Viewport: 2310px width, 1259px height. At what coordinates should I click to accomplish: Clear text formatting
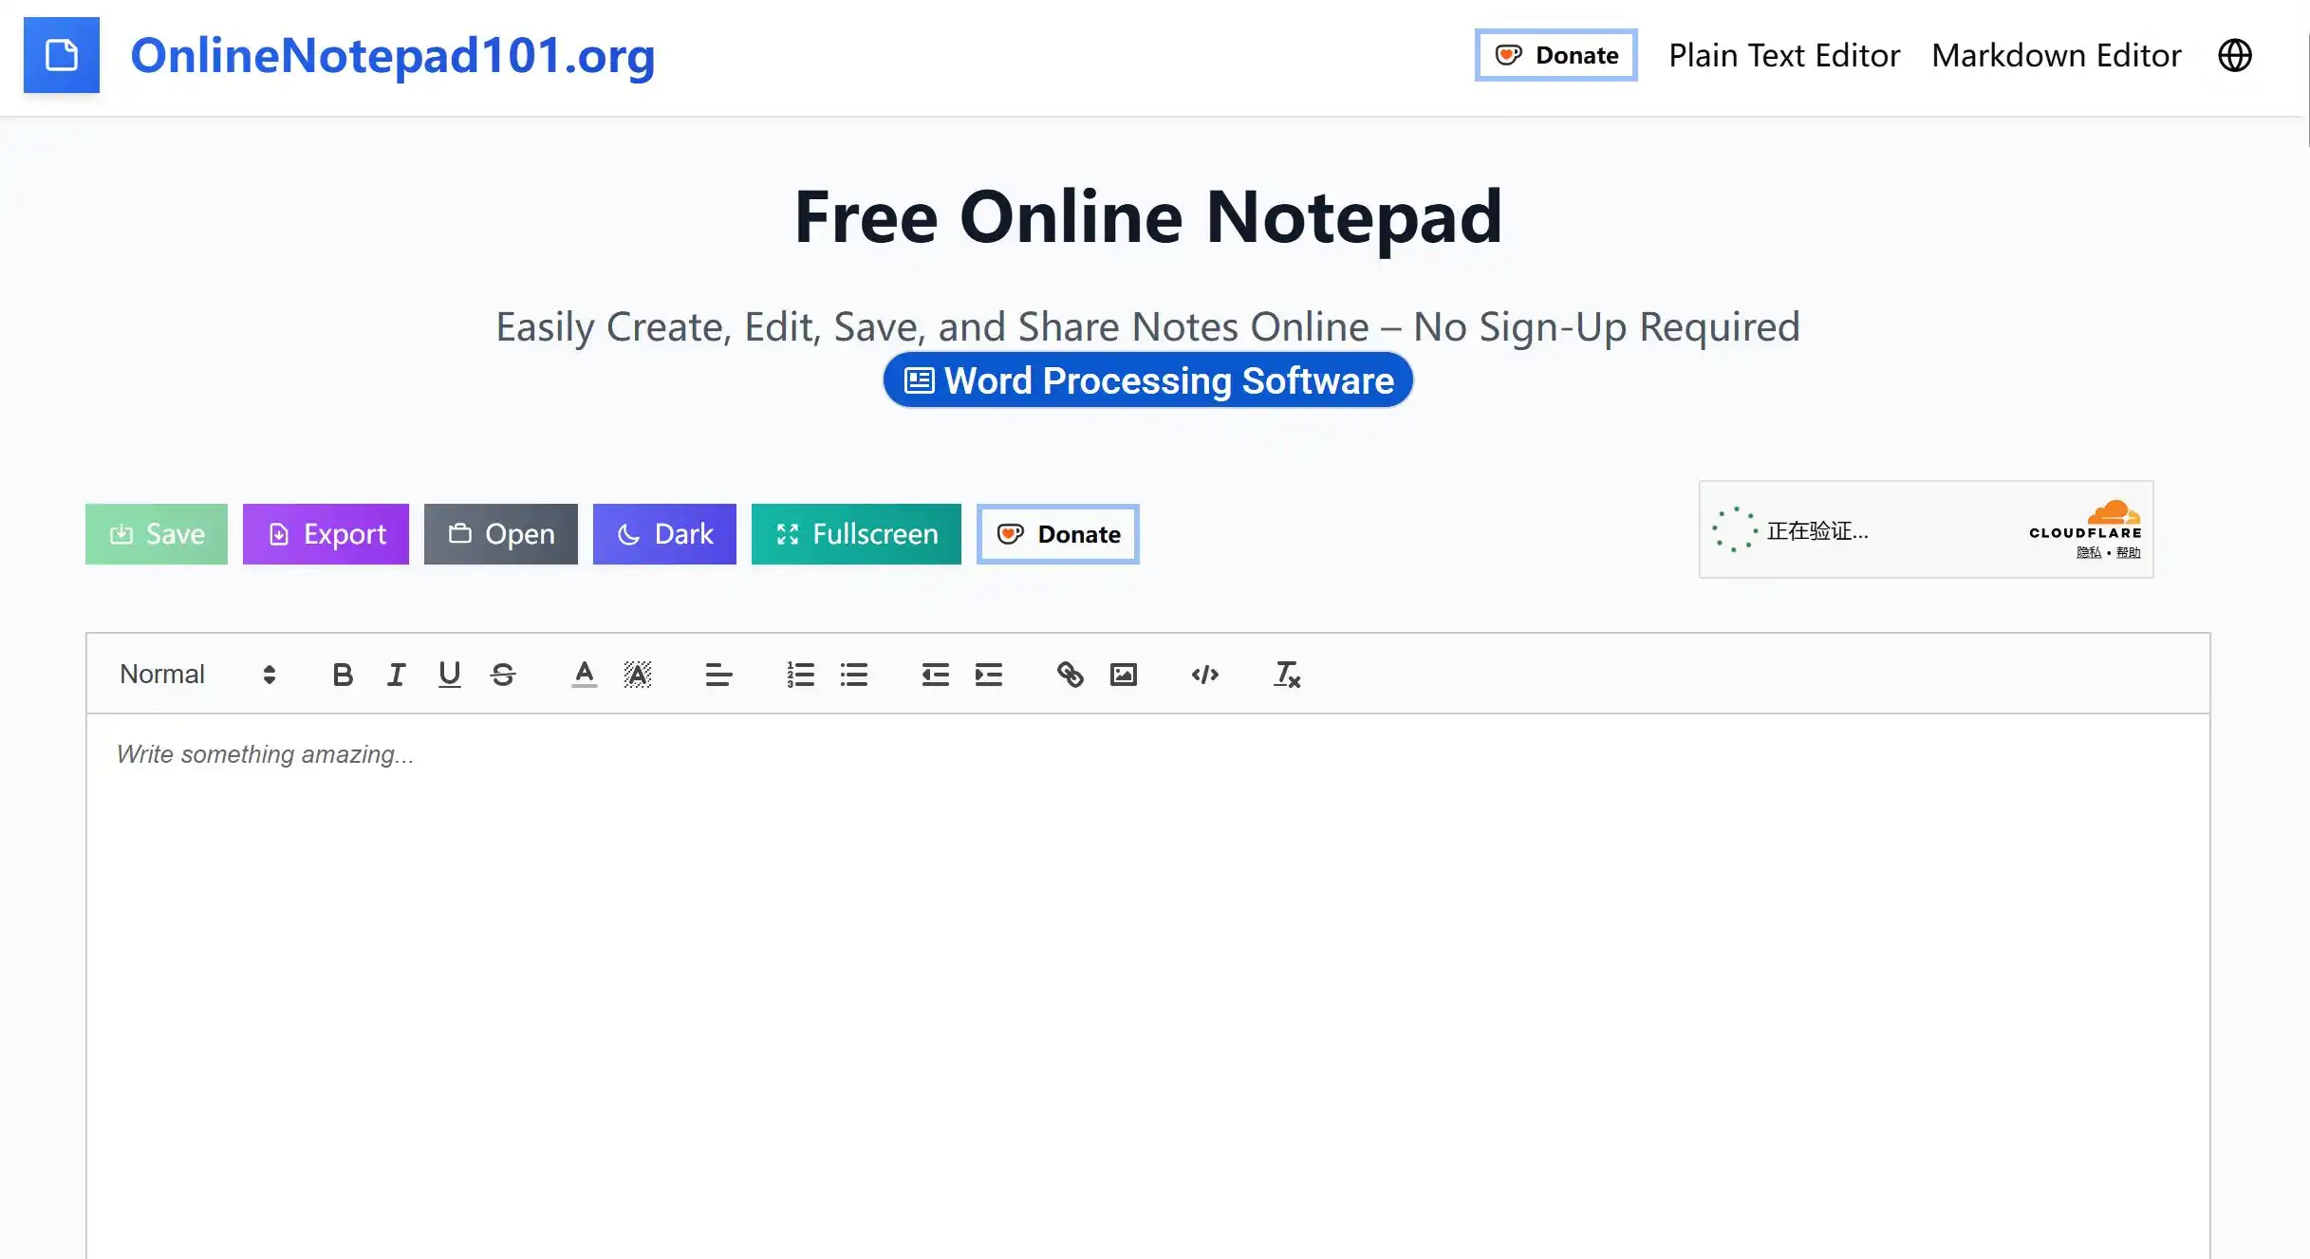click(1286, 675)
